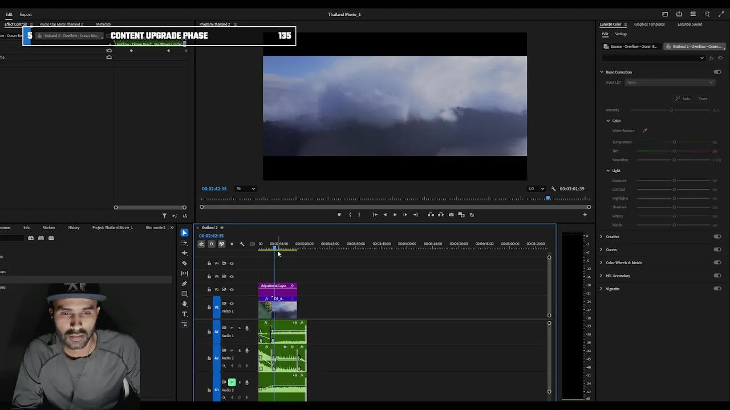Open the Program Monitor Button Editor plus

tap(585, 215)
